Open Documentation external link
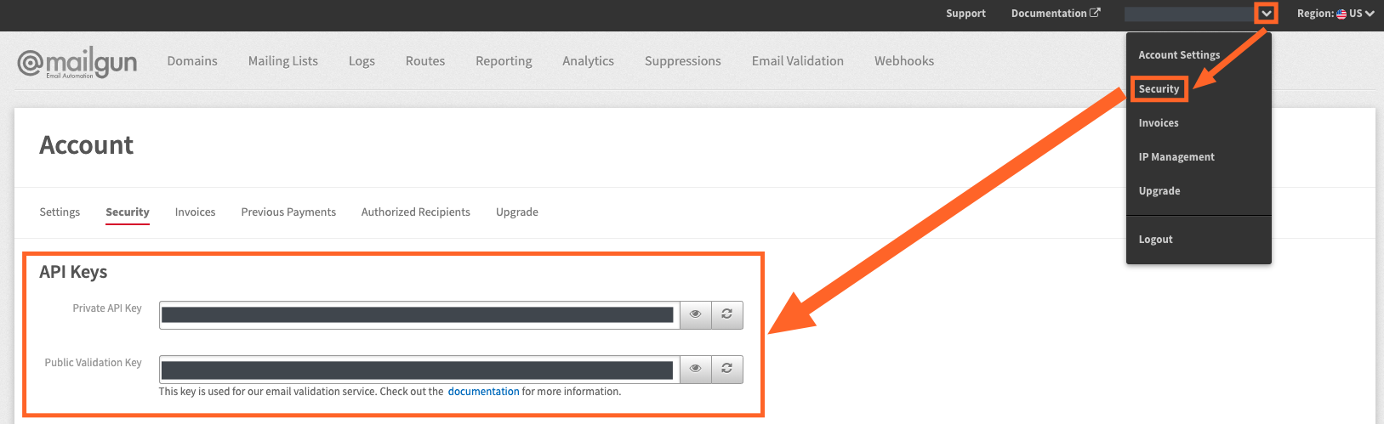This screenshot has height=424, width=1384. coord(1055,14)
